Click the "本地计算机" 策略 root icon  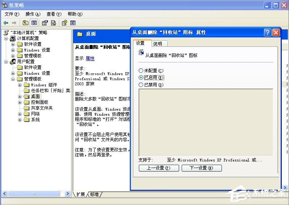(6, 33)
